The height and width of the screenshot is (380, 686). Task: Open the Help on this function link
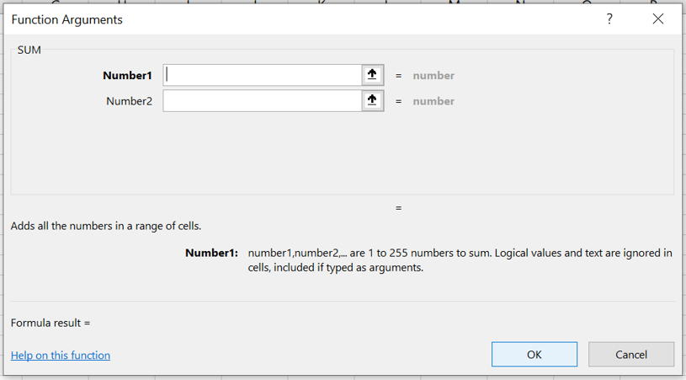pos(61,355)
